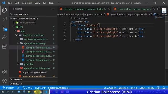Open the Manage gear icon
Screen dimensions: 168x94
point(4,81)
